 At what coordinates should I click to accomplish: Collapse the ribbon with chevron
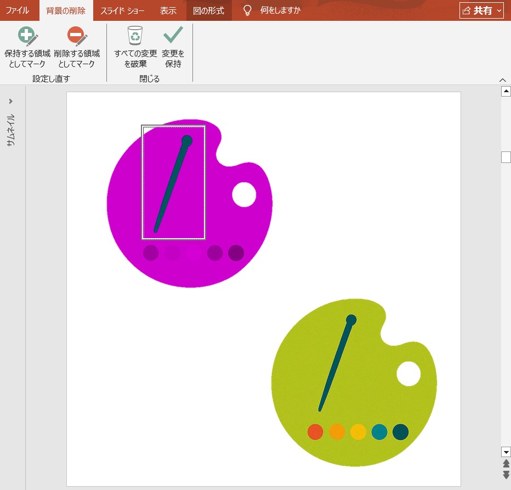pyautogui.click(x=503, y=80)
